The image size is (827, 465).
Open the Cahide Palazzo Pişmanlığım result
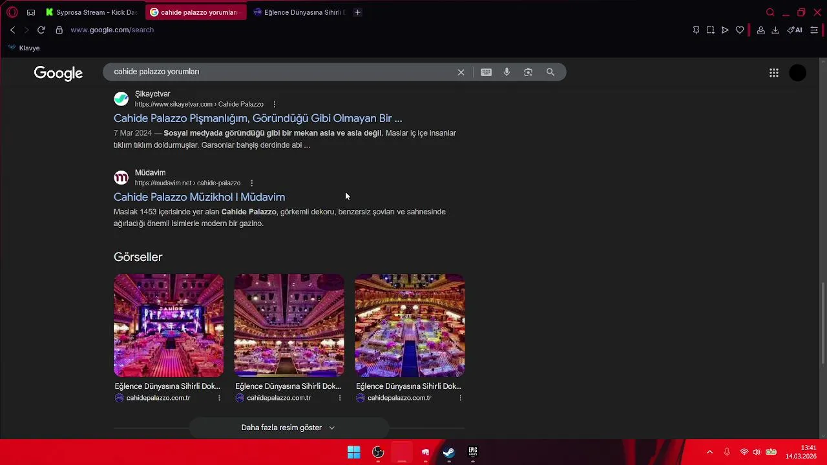[x=258, y=118]
